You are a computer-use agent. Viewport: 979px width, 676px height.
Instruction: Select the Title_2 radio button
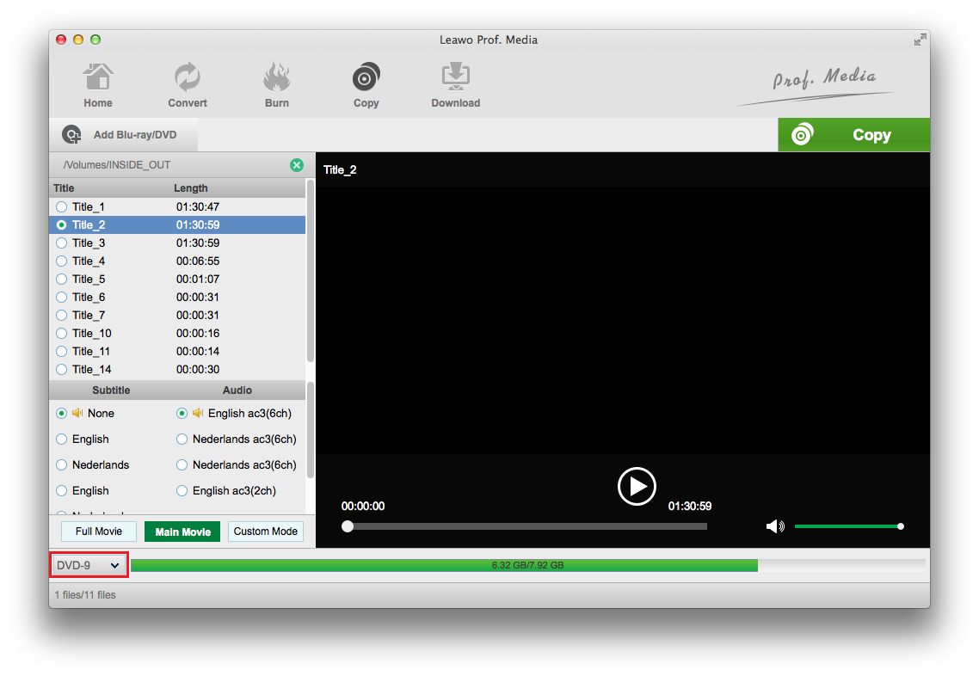click(x=61, y=224)
